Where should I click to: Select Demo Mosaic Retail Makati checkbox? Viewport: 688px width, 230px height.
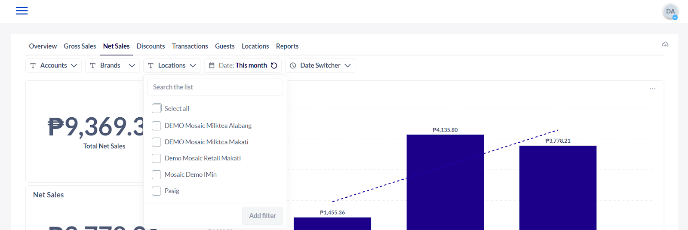coord(157,158)
